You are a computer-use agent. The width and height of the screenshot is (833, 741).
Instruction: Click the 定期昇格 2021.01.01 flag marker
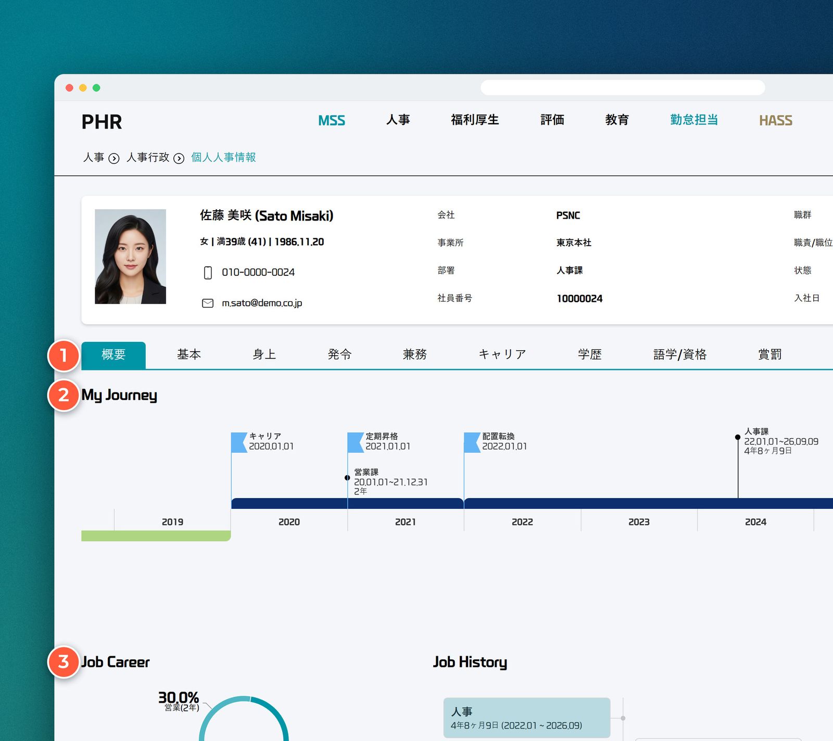(x=356, y=442)
